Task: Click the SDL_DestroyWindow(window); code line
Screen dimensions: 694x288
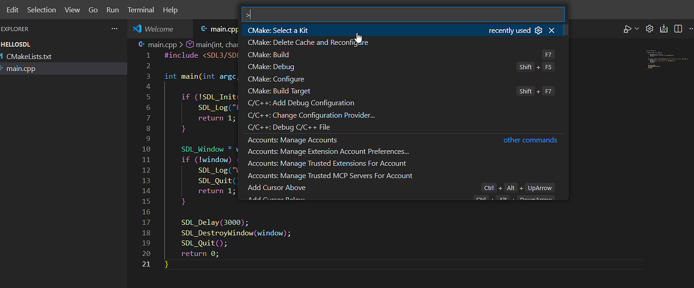Action: coord(236,233)
